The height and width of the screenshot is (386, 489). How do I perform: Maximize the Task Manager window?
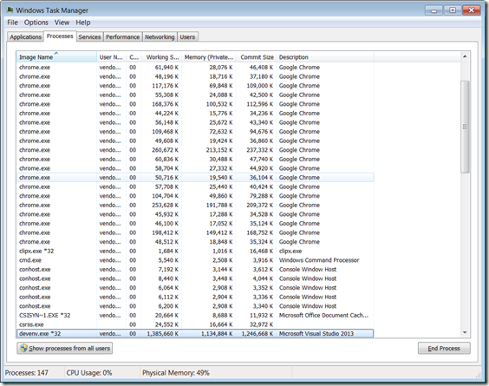pos(453,10)
